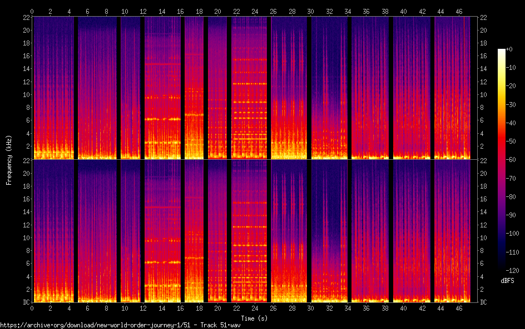
Task: Select the 24-second tick on the bottom time axis
Action: tap(255, 308)
